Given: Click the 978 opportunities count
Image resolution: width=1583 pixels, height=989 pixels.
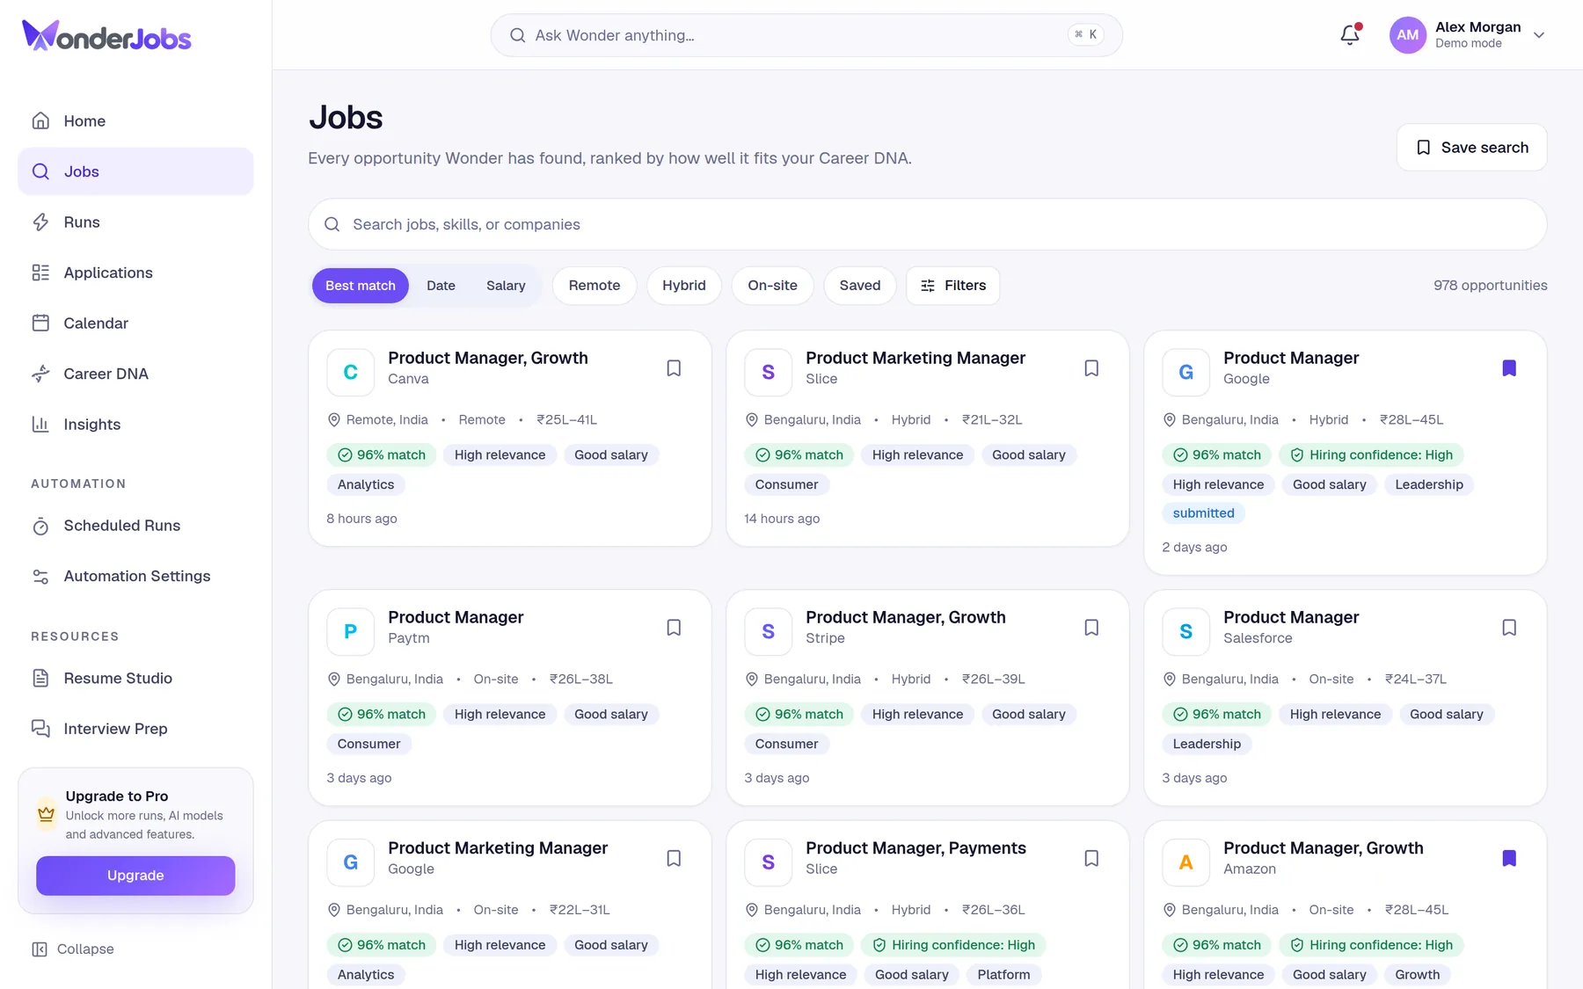Looking at the screenshot, I should pos(1490,286).
